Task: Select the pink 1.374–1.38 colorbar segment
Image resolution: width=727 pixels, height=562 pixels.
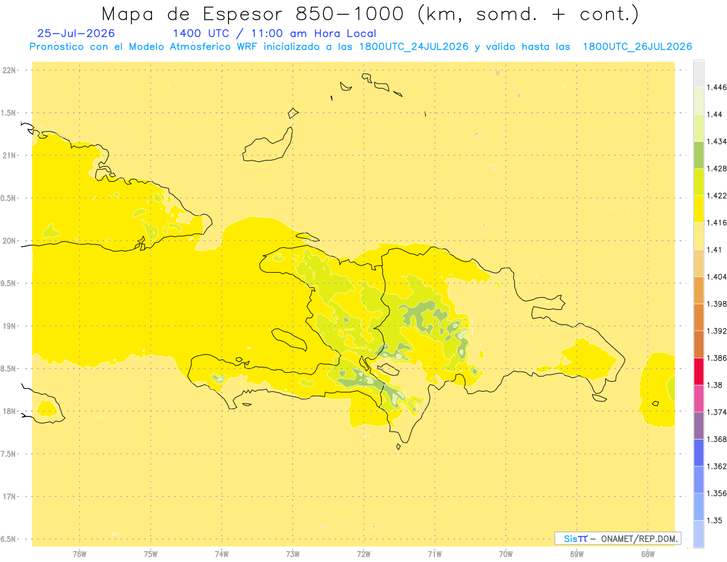Action: [699, 398]
